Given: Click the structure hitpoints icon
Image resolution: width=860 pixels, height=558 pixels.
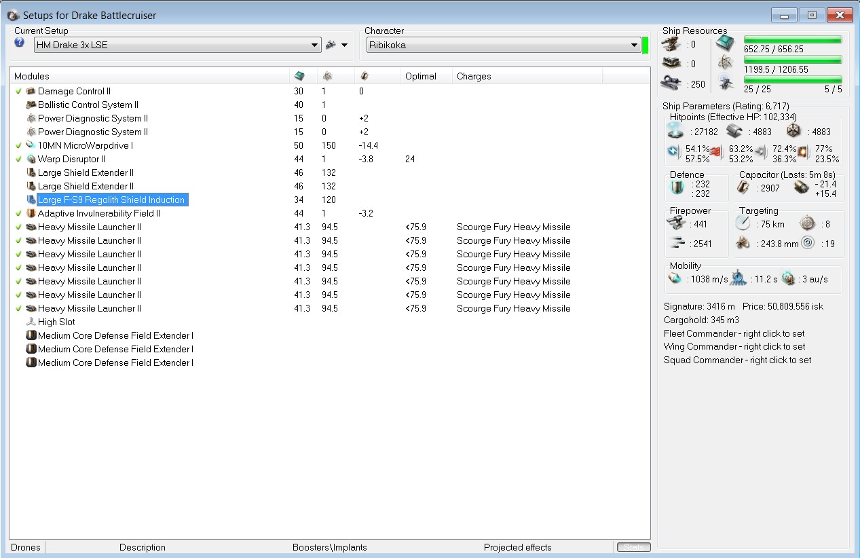Looking at the screenshot, I should point(793,131).
